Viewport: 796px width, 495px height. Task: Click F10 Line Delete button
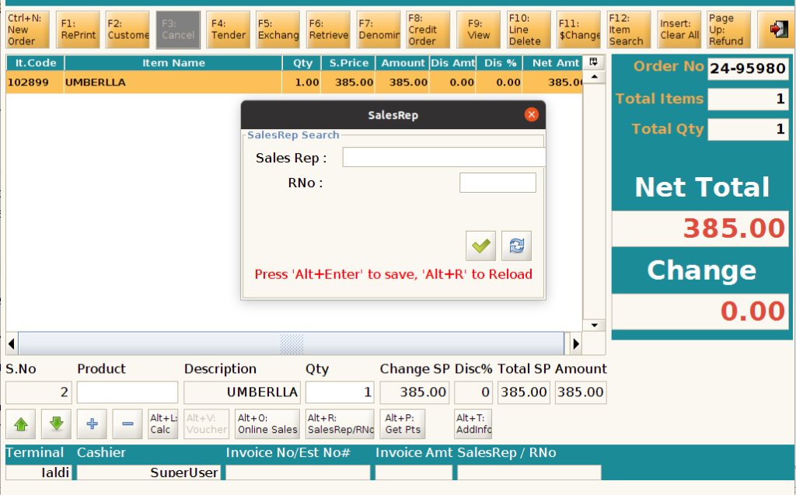pos(529,30)
